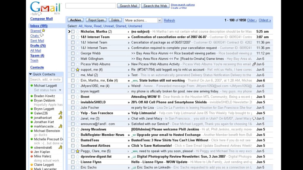The image size is (303, 170).
Task: Click the Older page link
Action: click(x=252, y=20)
